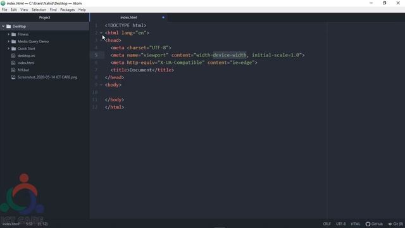Open NH.bat from project tree
The image size is (405, 228).
23,70
